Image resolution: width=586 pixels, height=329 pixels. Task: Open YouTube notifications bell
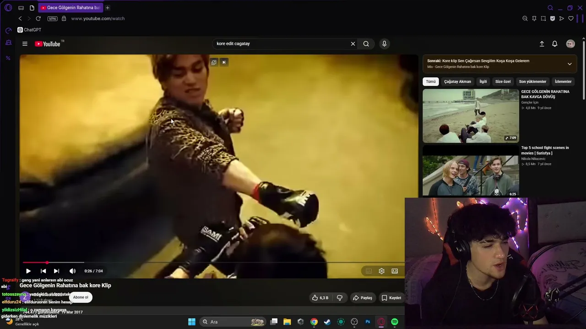(554, 44)
